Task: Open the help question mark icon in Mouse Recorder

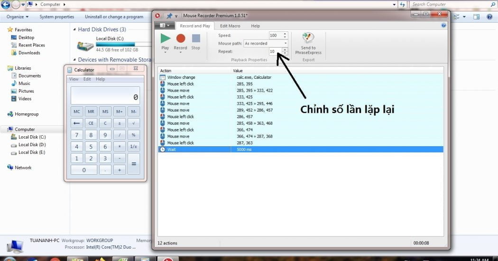Action: coord(443,26)
